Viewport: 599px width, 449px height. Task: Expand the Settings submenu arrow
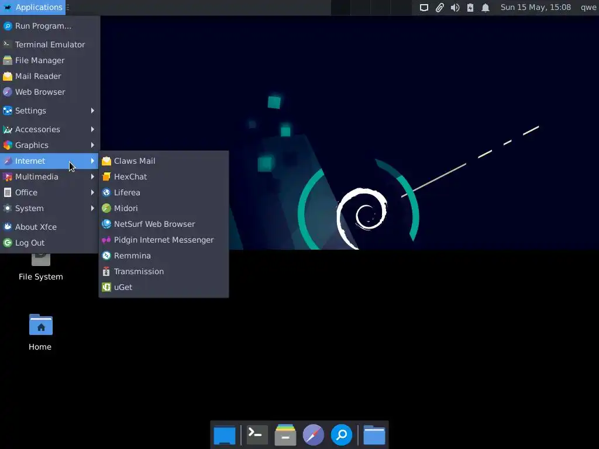pos(92,110)
